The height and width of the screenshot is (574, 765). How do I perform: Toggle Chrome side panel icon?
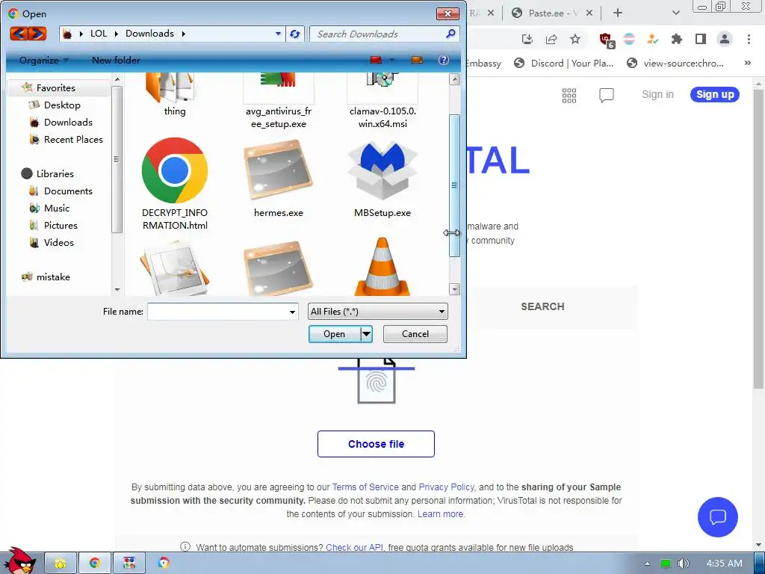pos(701,39)
